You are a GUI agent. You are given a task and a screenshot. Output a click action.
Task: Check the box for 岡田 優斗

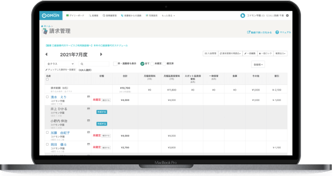[47, 144]
